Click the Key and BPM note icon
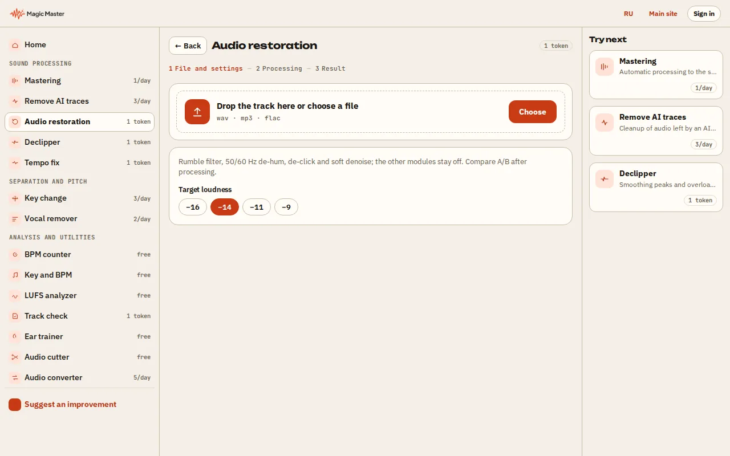The width and height of the screenshot is (730, 456). coord(15,275)
